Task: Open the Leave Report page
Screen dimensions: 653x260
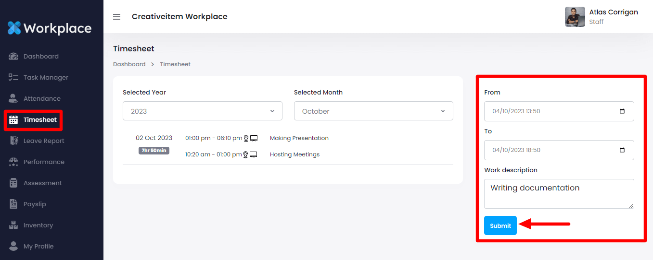Action: (x=43, y=141)
